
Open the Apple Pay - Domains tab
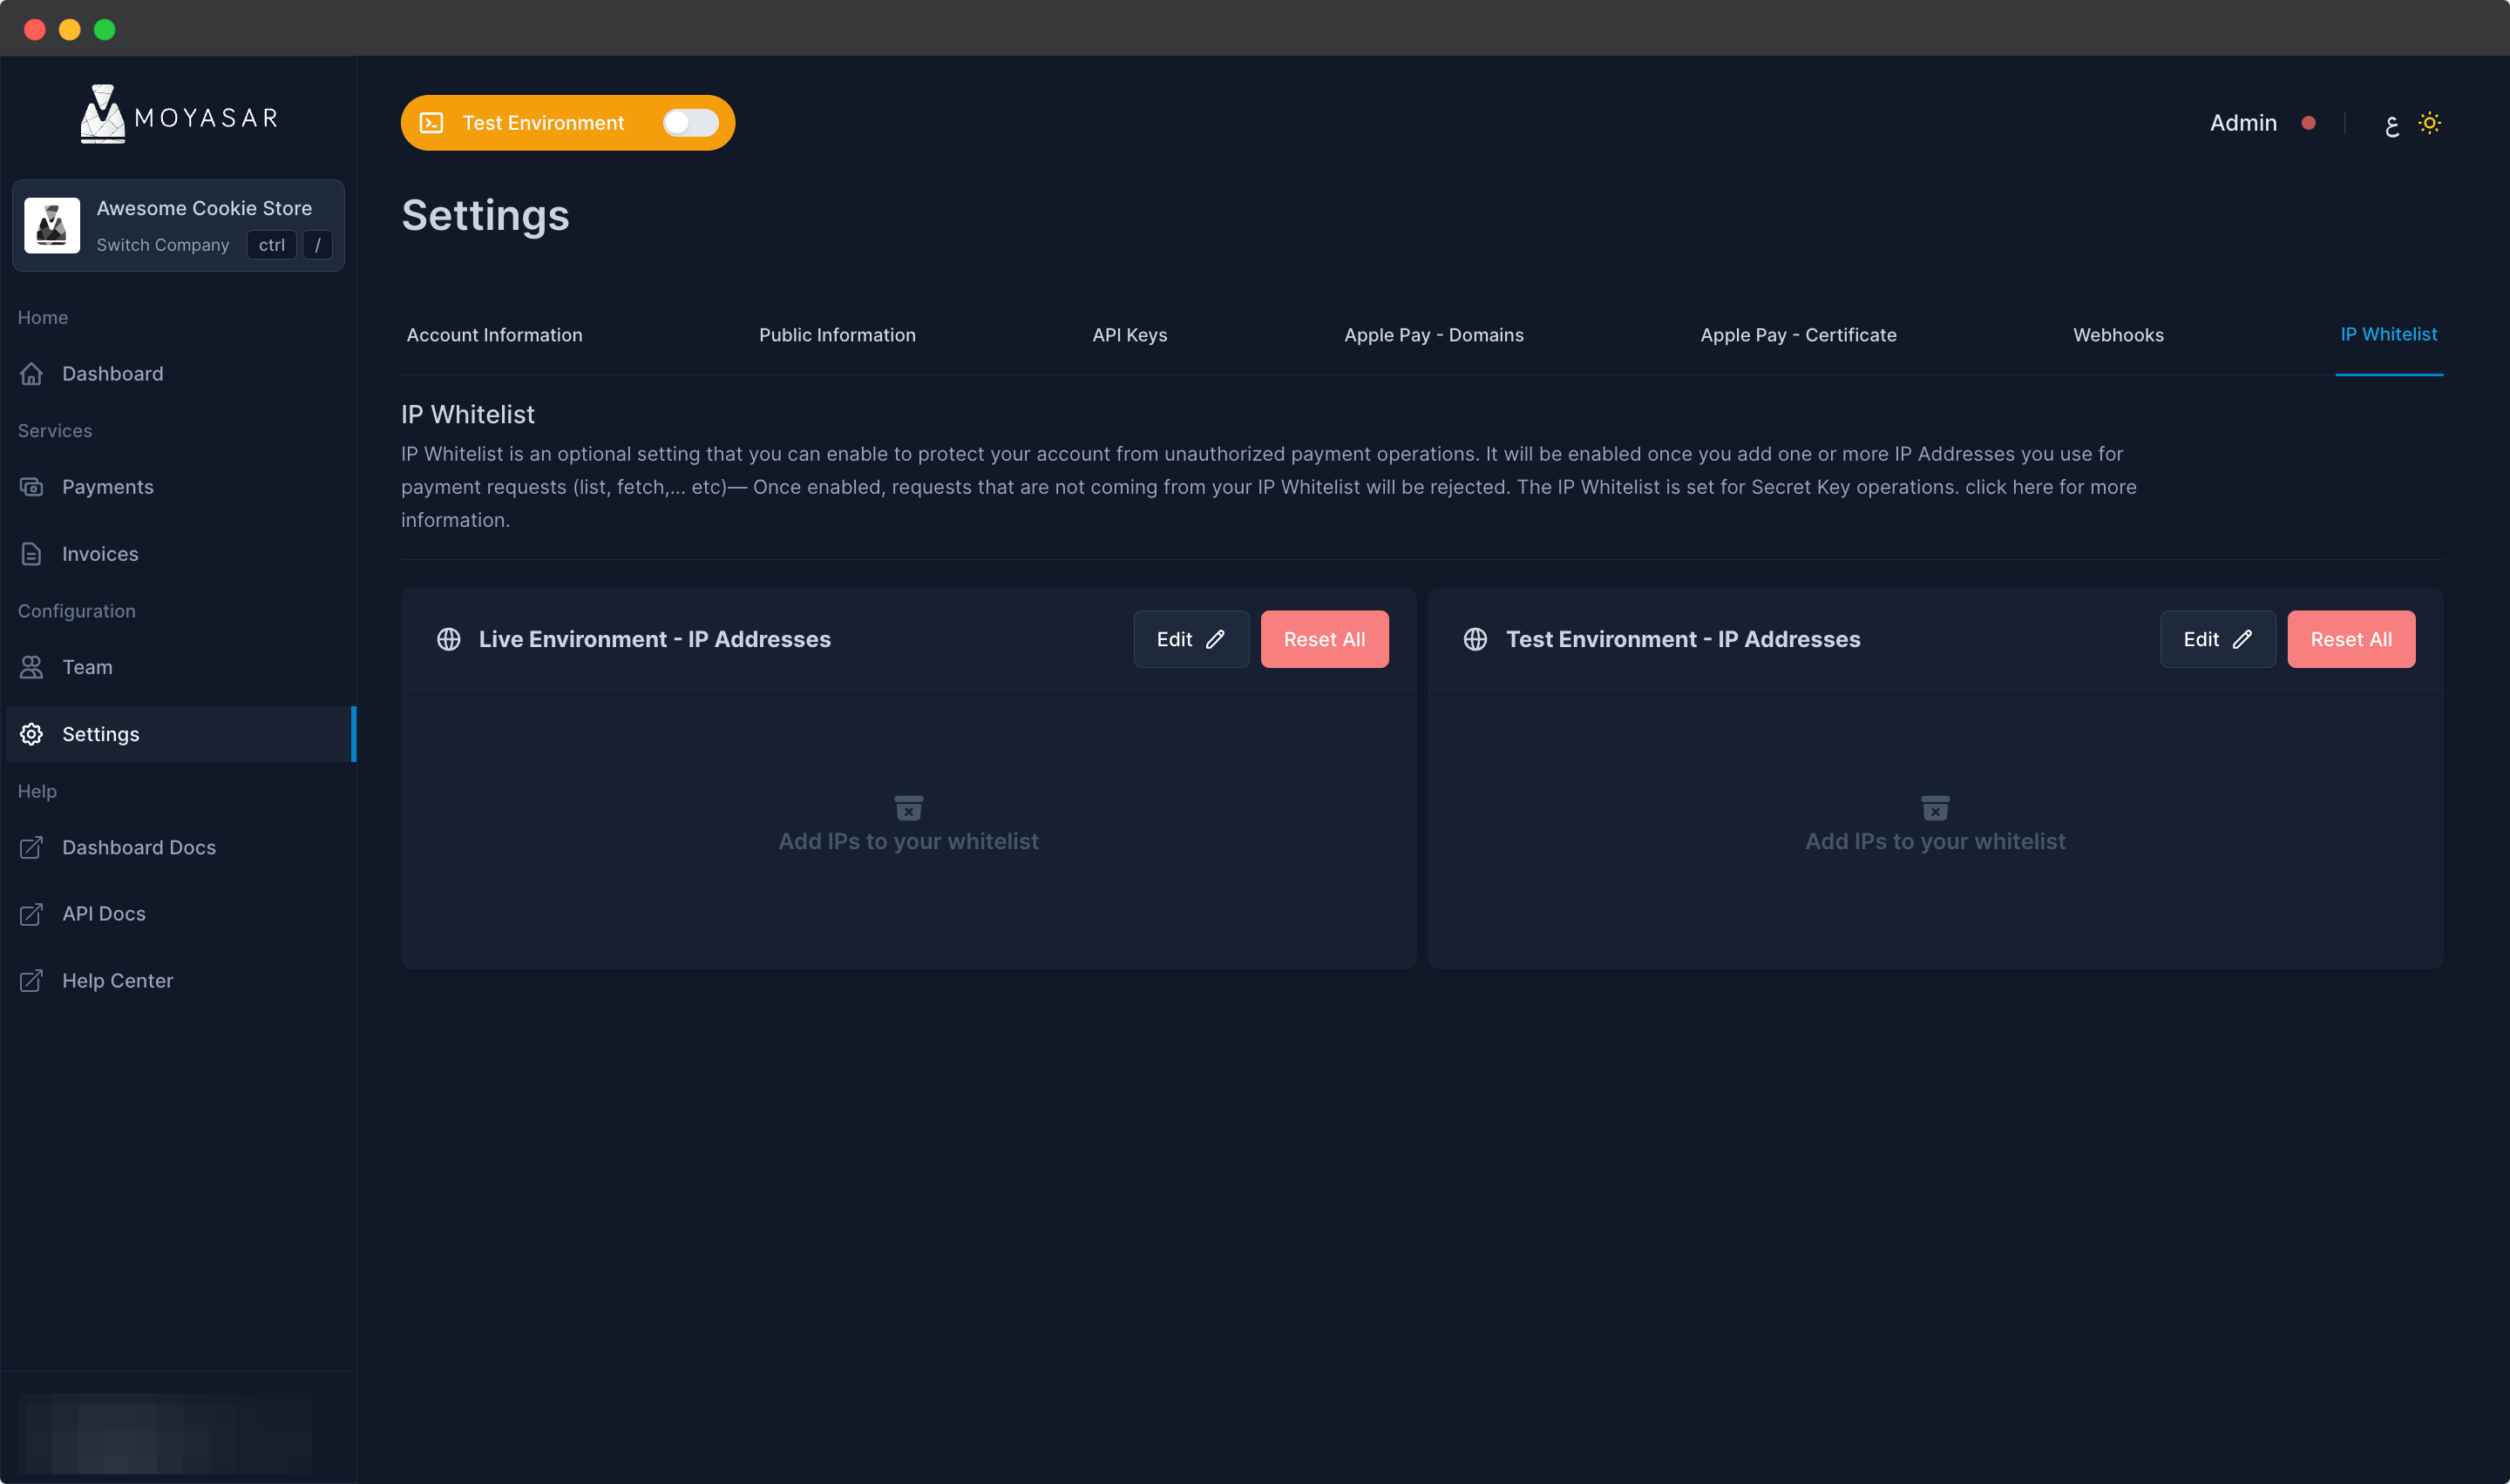coord(1434,335)
